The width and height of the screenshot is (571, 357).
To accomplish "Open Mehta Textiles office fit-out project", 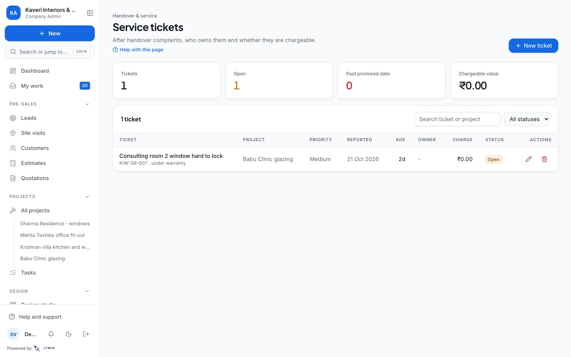I will pos(53,235).
